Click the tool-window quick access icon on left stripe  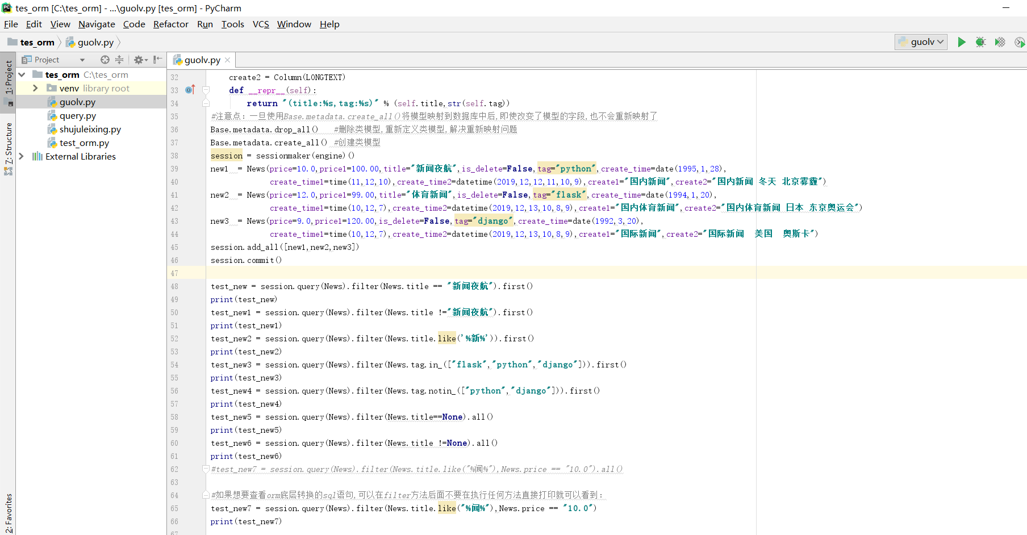9,102
